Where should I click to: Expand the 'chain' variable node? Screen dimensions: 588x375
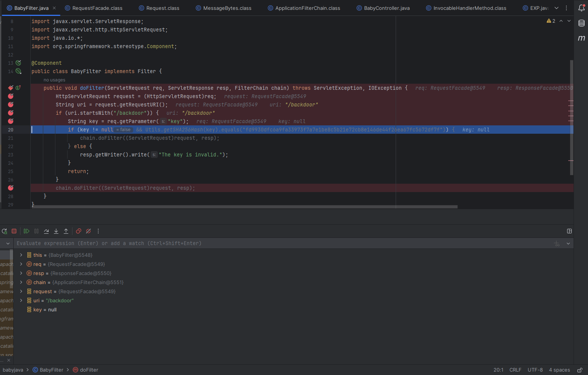coord(21,282)
